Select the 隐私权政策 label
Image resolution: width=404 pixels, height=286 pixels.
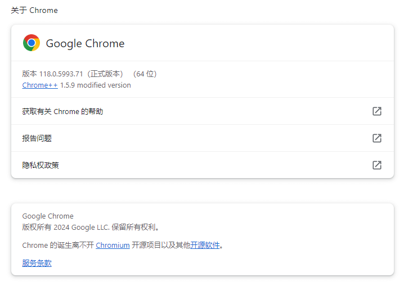pos(41,165)
